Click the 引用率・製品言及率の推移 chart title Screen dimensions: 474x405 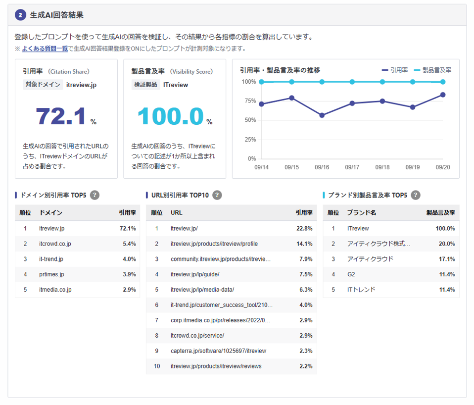[280, 70]
